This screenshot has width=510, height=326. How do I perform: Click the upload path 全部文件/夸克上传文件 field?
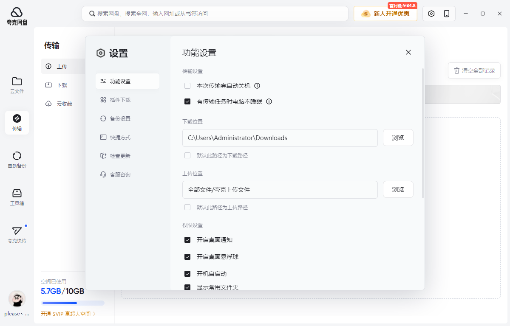[x=280, y=190]
